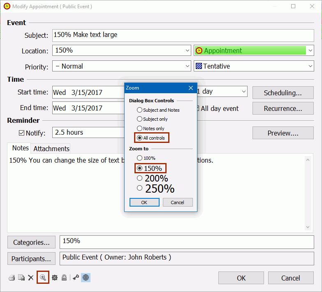Choose the 200% zoom radio option
The width and height of the screenshot is (322, 292).
click(139, 178)
